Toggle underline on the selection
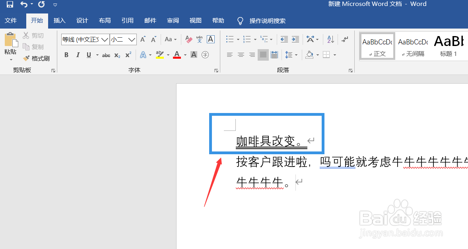The height and width of the screenshot is (249, 468). (88, 55)
